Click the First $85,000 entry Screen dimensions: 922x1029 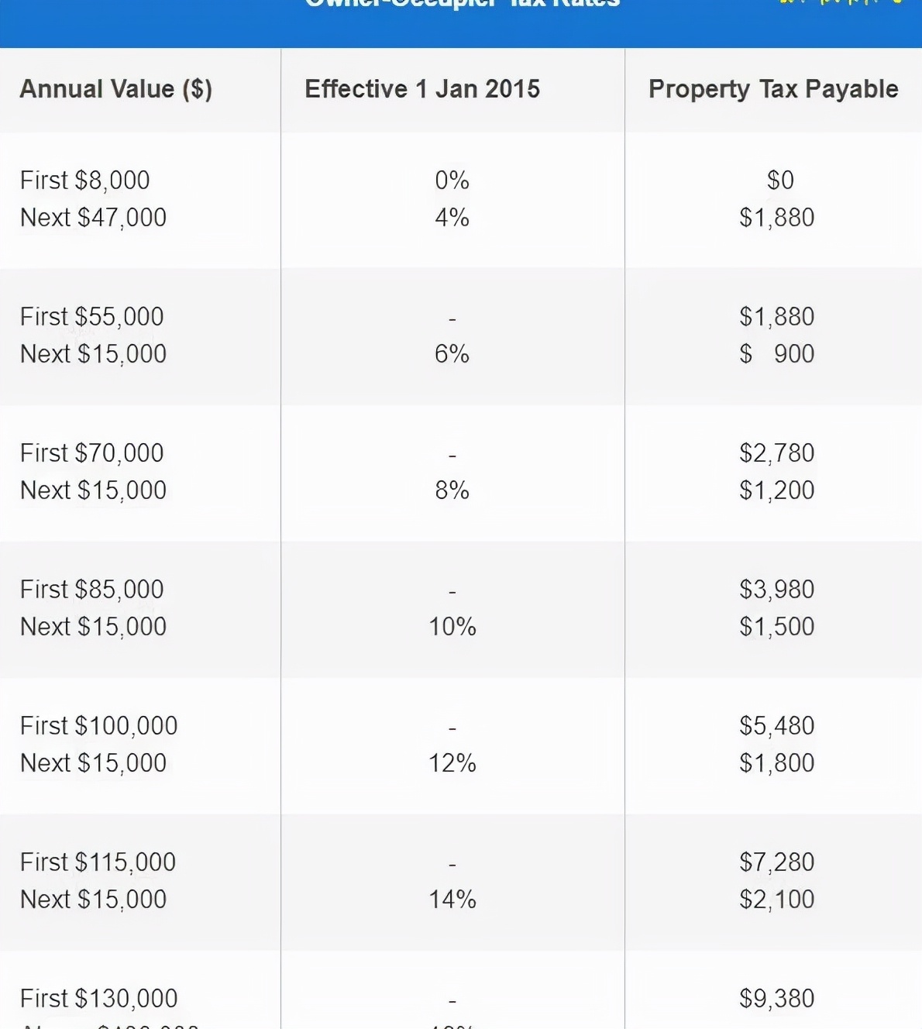92,590
